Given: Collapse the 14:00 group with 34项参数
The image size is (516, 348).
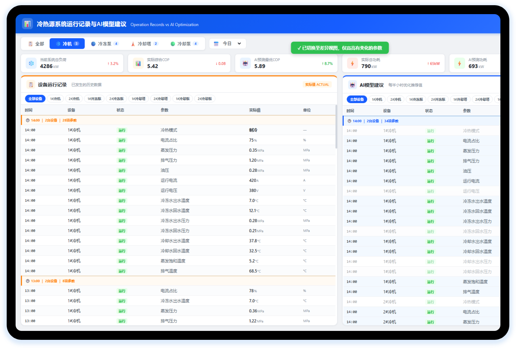Looking at the screenshot, I should pos(421,121).
